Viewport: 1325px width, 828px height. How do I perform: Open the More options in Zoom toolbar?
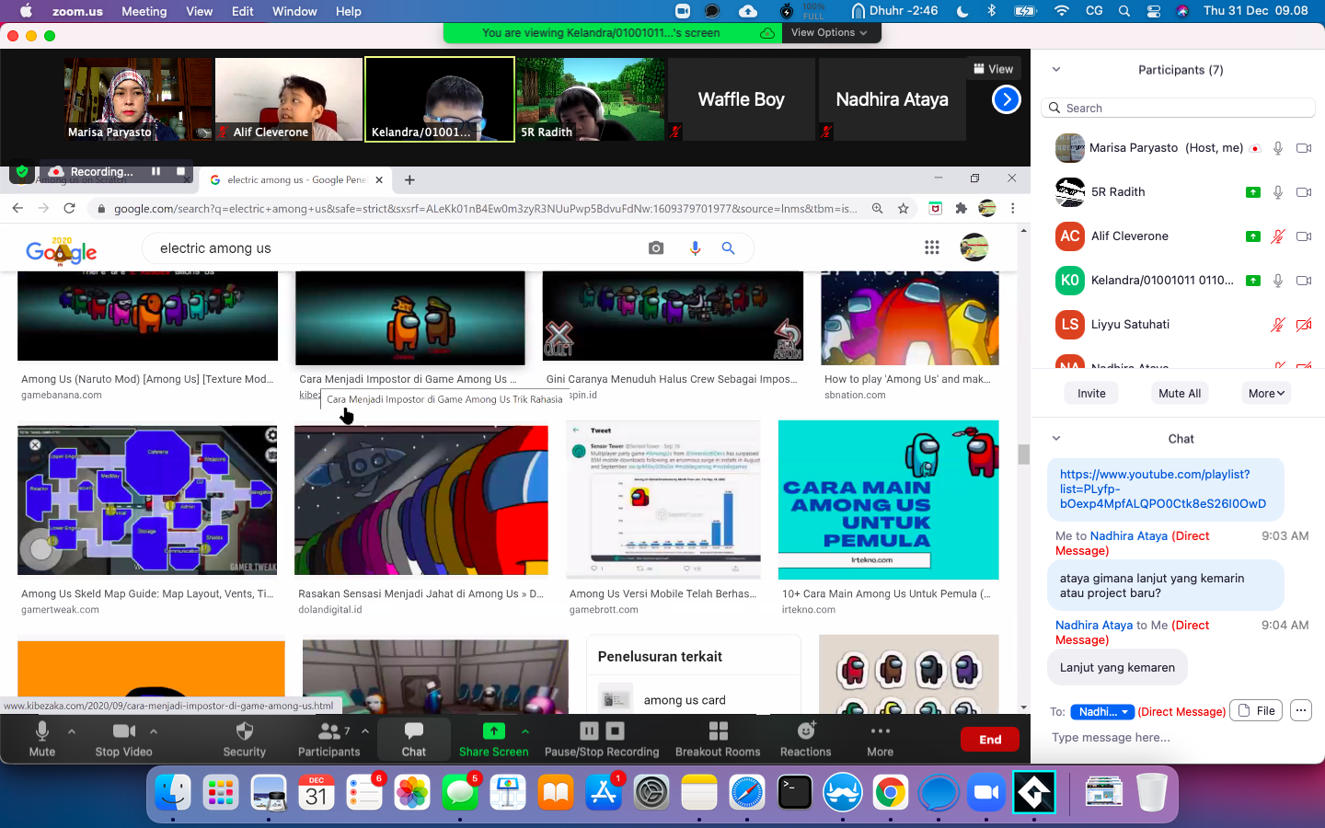880,739
